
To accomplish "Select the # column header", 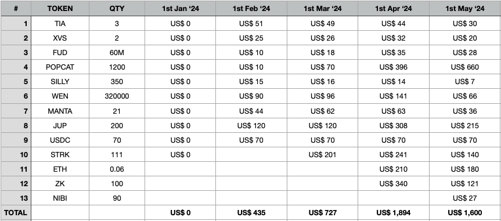I will [16, 8].
